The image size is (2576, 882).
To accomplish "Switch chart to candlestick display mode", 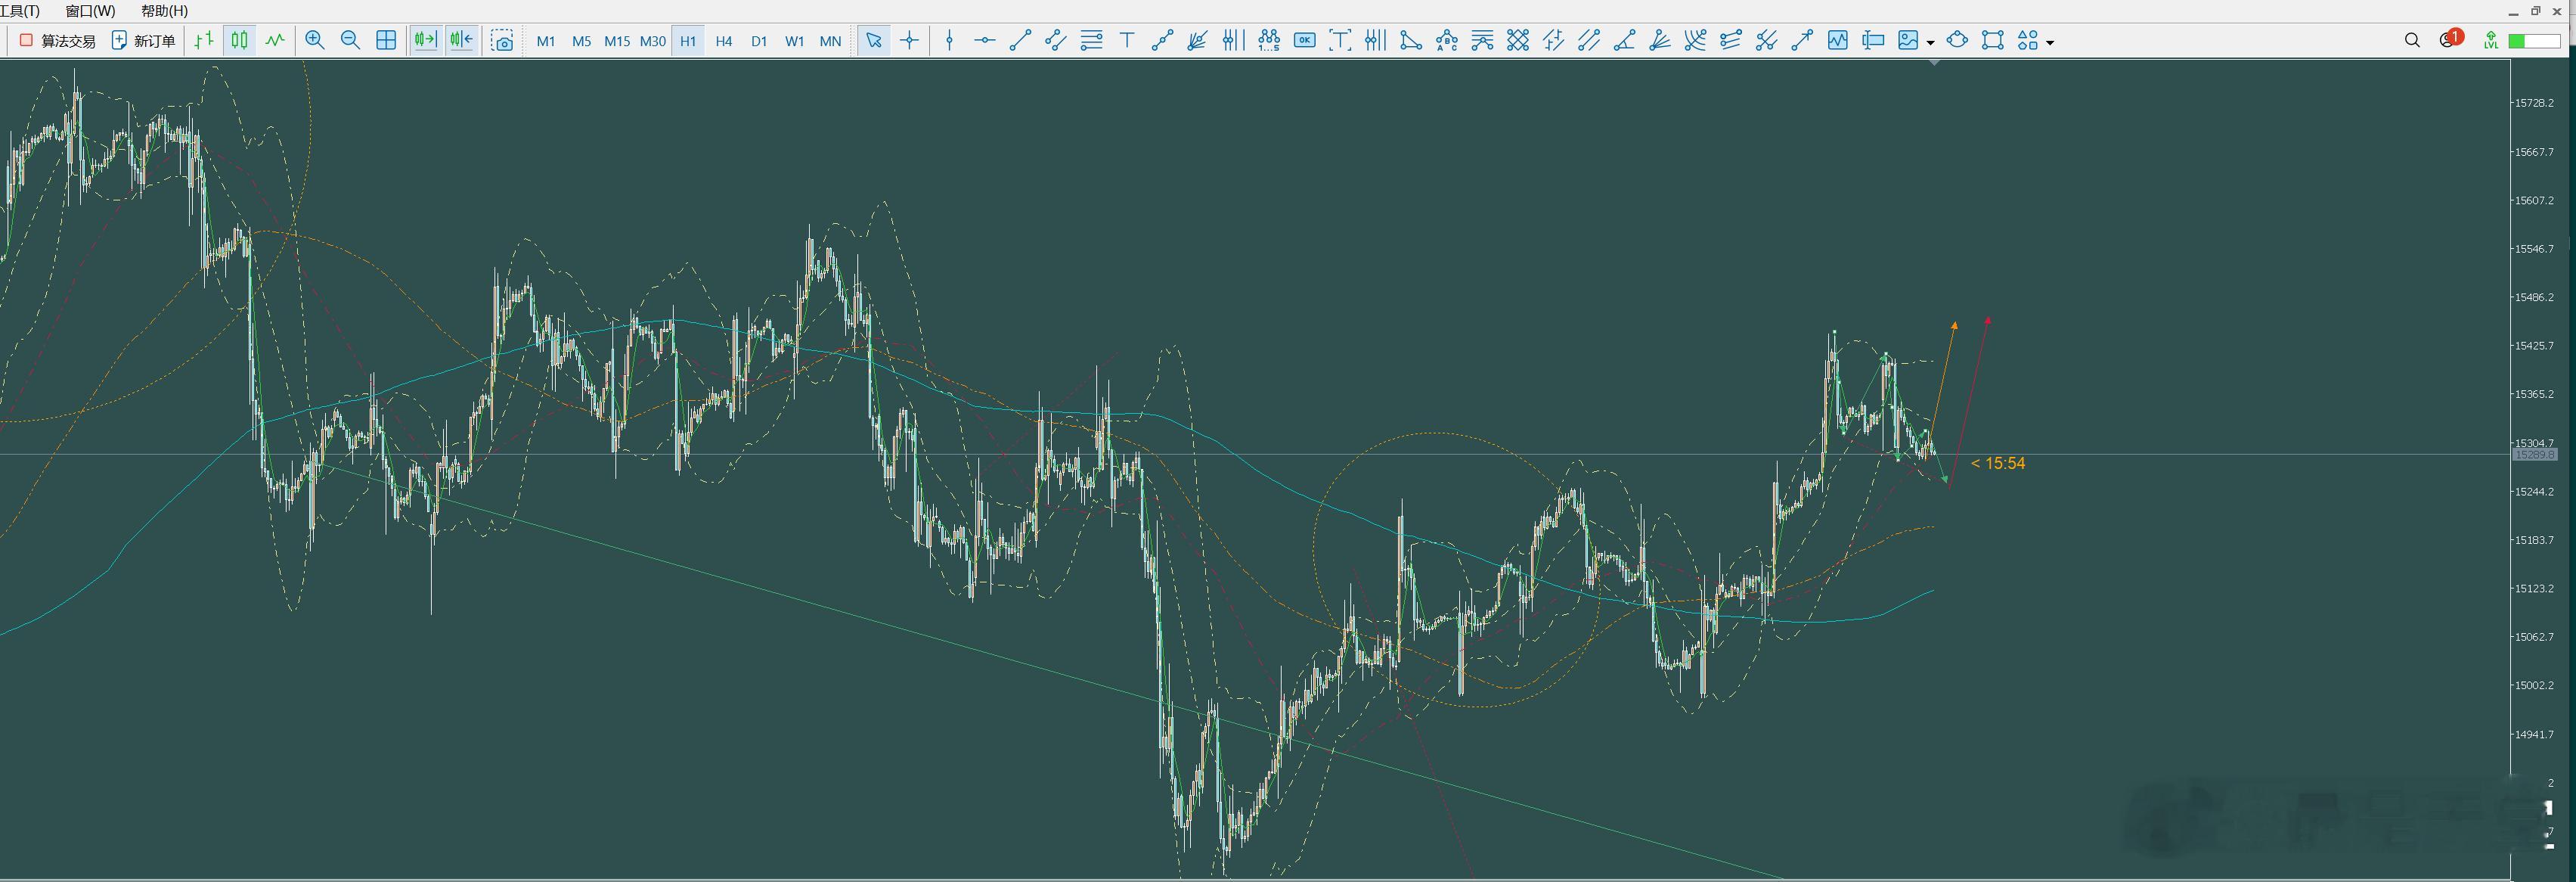I will point(239,40).
